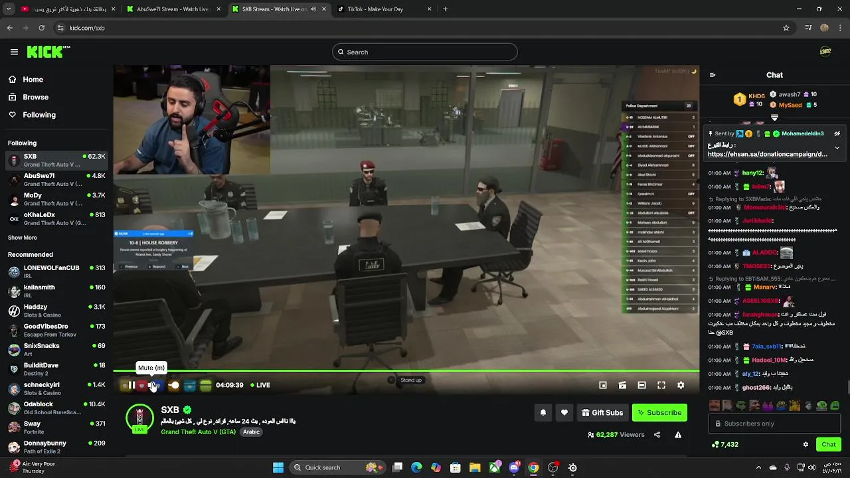Switch to TikTok Make Your Day tab
The image size is (850, 478).
coord(383,9)
